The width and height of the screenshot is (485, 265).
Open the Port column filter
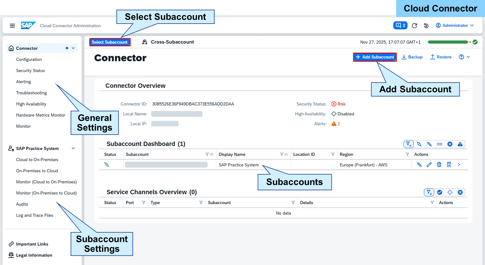tap(144, 202)
